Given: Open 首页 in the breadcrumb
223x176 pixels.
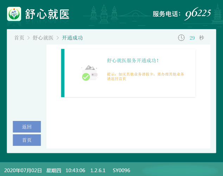Looking at the screenshot, I should [19, 38].
